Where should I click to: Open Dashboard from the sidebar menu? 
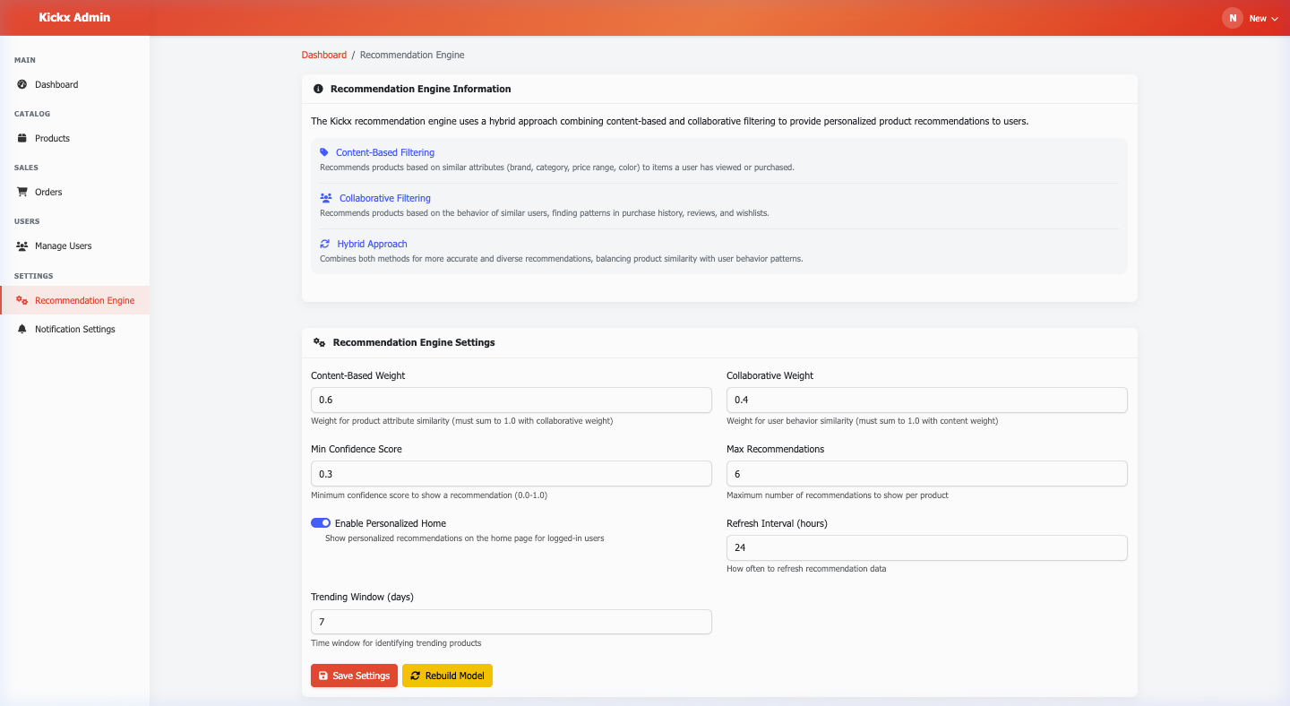[75, 84]
